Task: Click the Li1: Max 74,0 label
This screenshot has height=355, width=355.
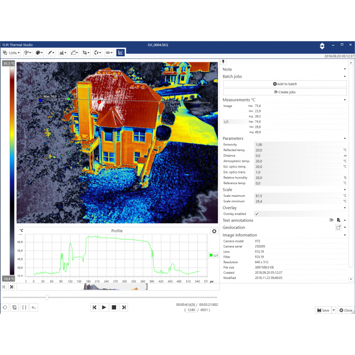Action: [47, 96]
